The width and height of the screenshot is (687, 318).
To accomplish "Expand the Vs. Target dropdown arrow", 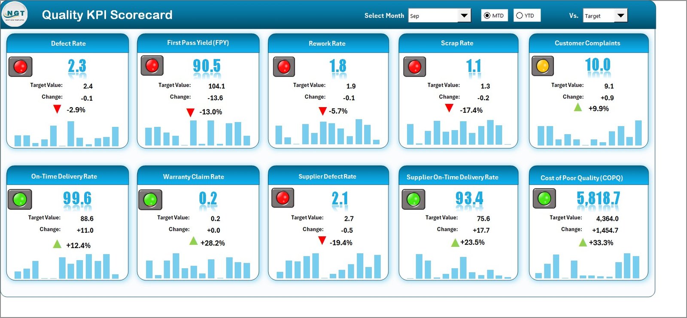I will coord(620,16).
